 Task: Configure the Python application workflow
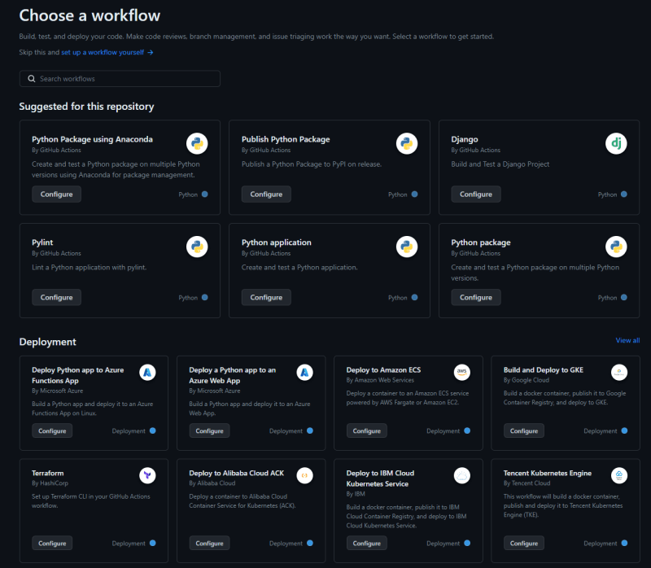tap(266, 297)
